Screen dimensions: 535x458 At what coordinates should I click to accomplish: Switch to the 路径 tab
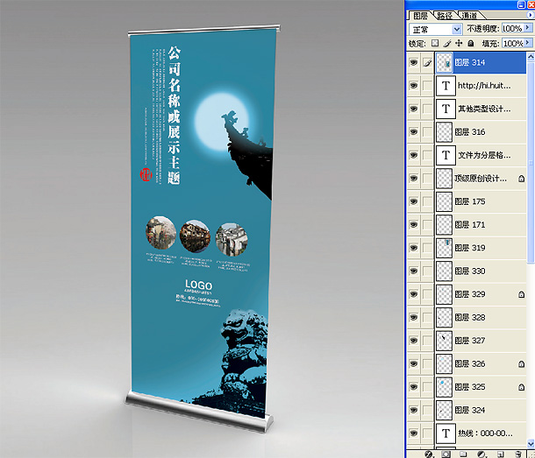click(445, 16)
